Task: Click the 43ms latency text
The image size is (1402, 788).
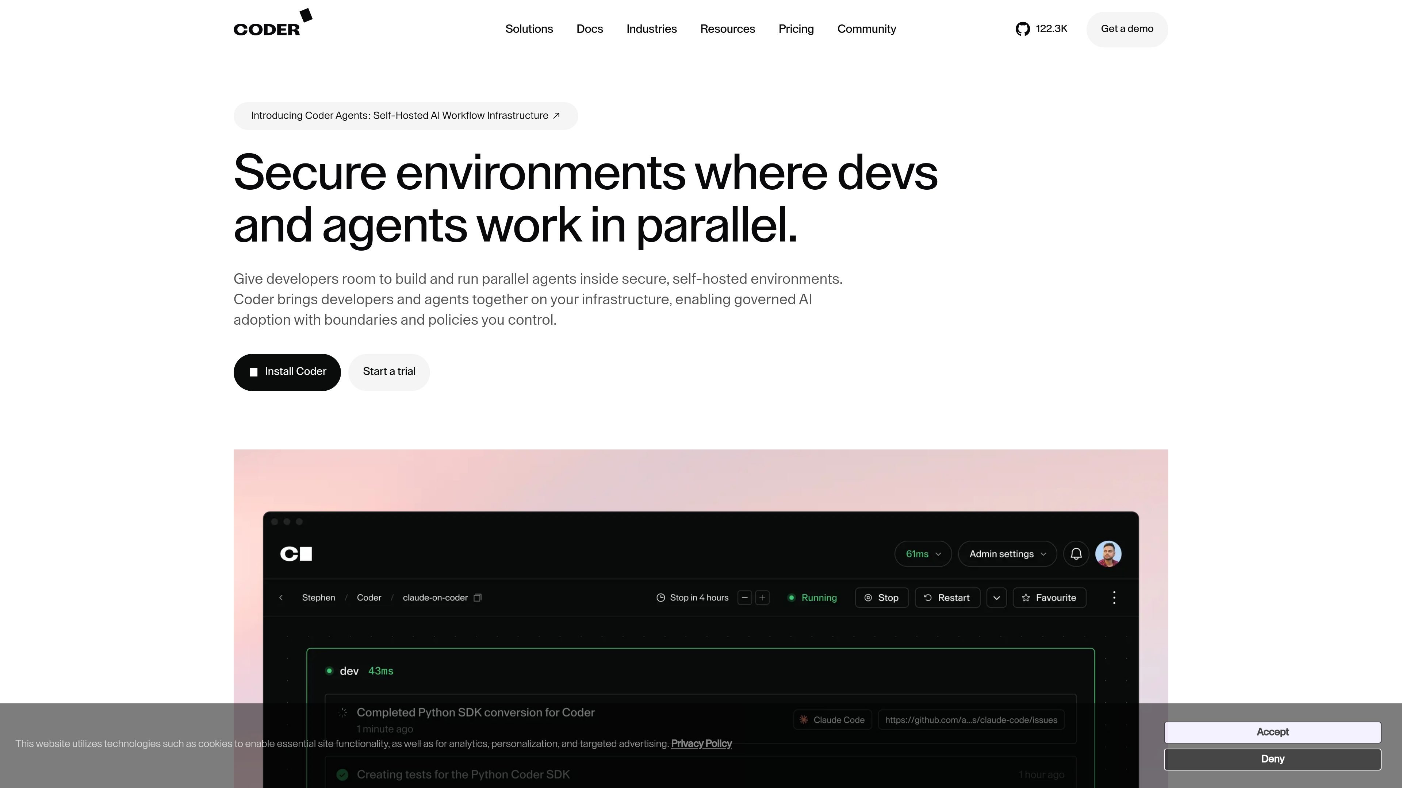Action: [x=380, y=671]
